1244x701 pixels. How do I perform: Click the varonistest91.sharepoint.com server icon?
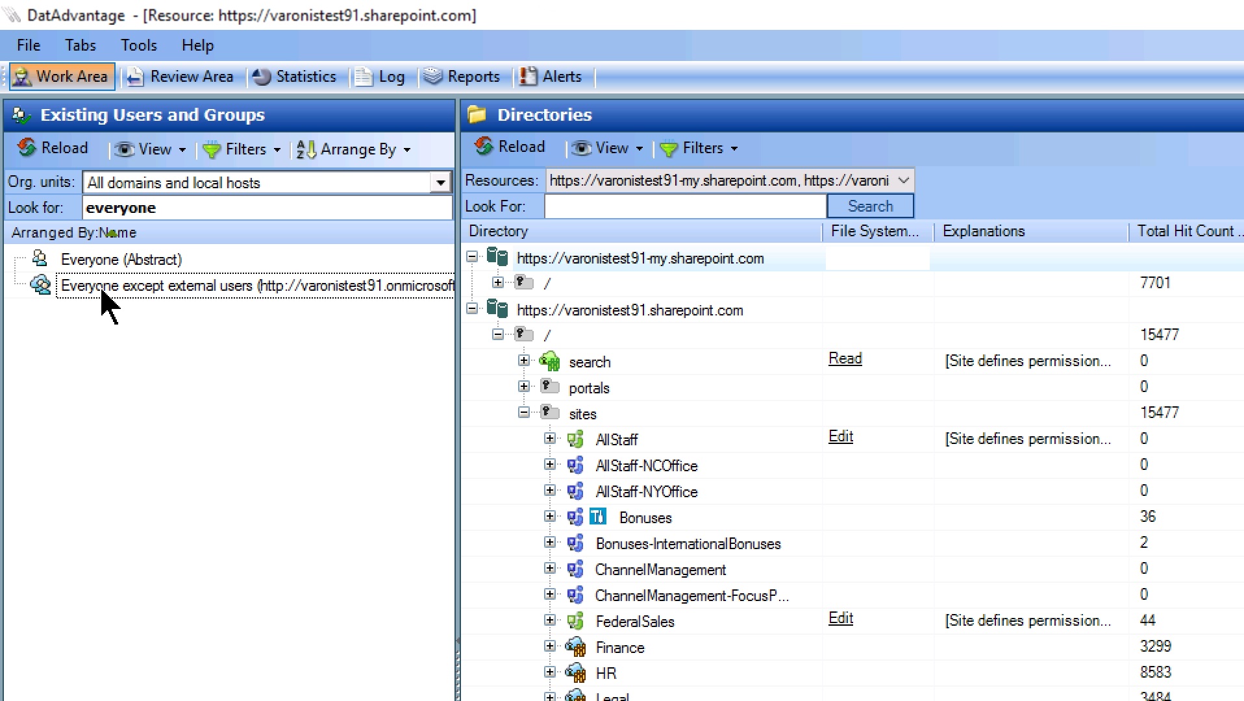[497, 309]
